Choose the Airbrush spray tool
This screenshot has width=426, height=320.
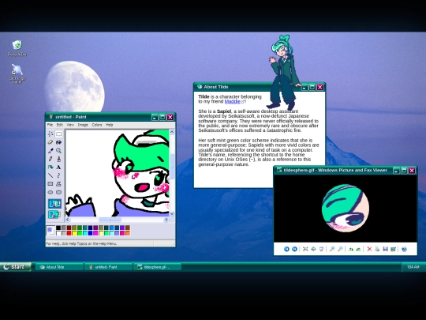50,168
